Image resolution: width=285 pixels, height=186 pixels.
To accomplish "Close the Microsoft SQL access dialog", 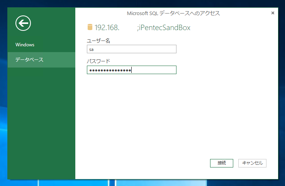I will click(x=273, y=13).
